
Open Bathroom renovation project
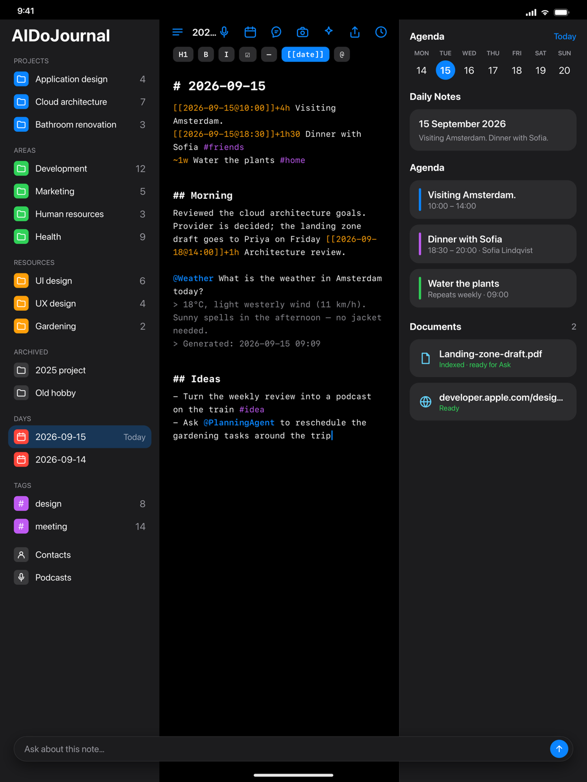(80, 125)
